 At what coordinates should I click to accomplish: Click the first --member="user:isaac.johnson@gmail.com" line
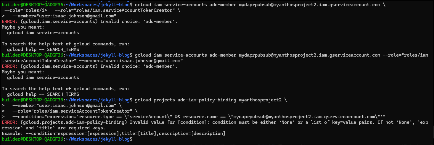coord(64,16)
